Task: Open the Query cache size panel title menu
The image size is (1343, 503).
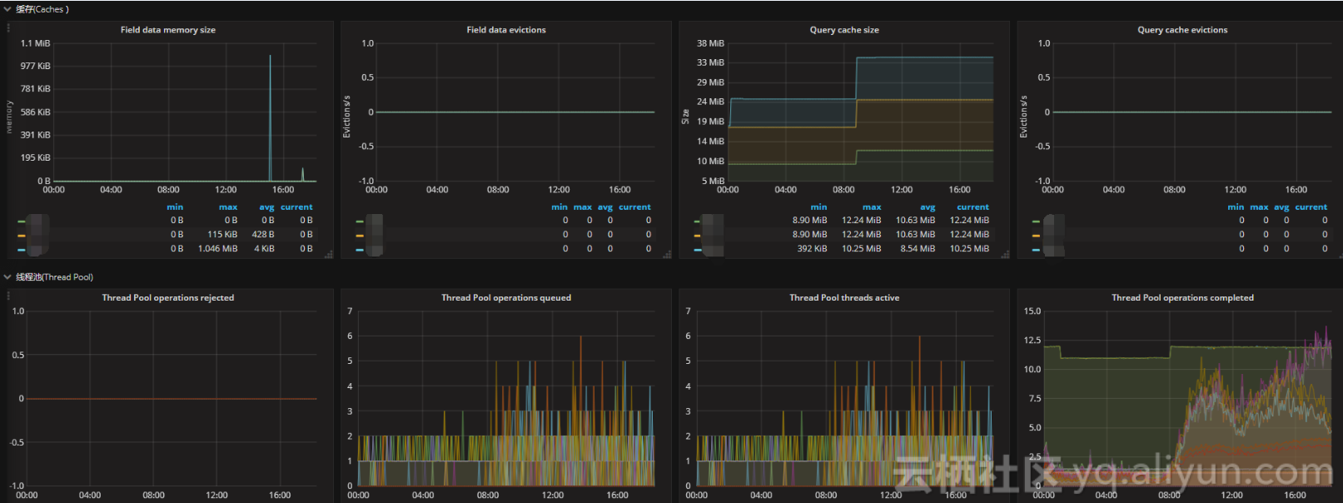Action: [844, 30]
